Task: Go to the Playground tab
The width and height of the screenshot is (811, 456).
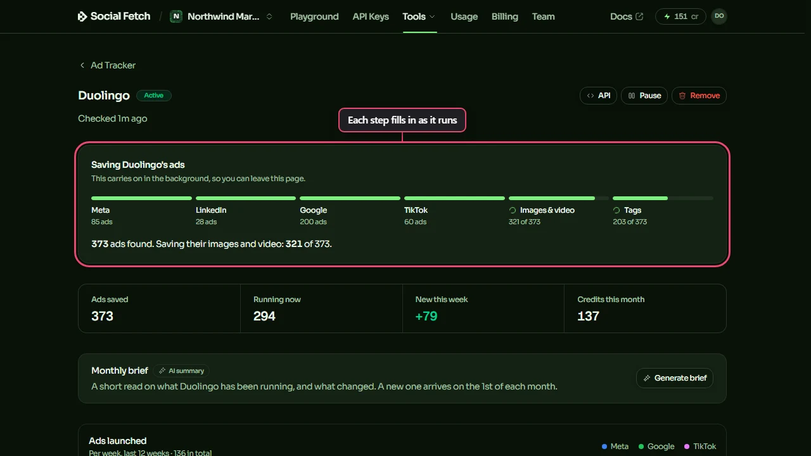Action: pos(314,16)
